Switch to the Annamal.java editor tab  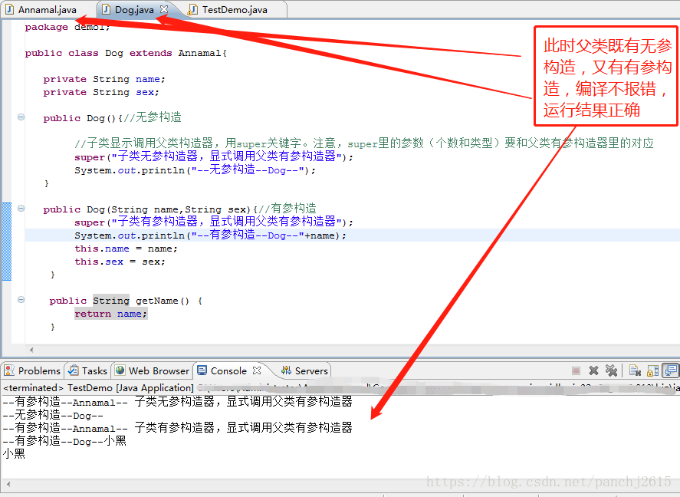(x=48, y=9)
